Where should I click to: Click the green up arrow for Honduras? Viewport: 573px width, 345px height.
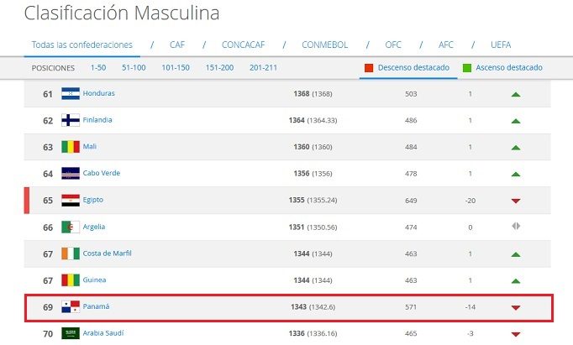point(516,94)
